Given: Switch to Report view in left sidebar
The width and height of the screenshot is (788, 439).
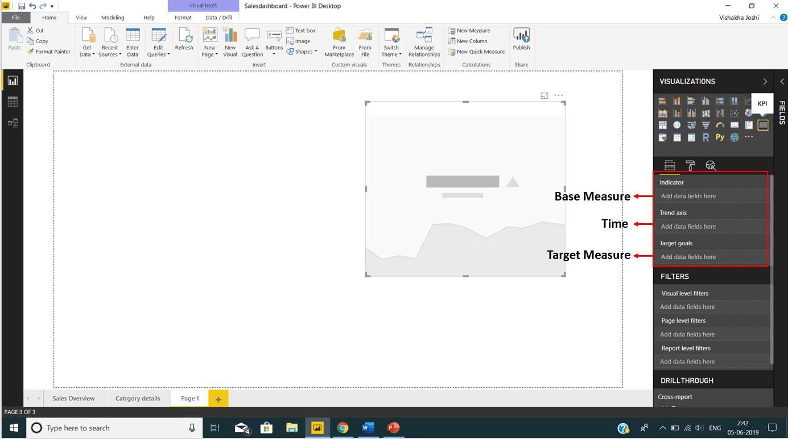Looking at the screenshot, I should coord(13,81).
